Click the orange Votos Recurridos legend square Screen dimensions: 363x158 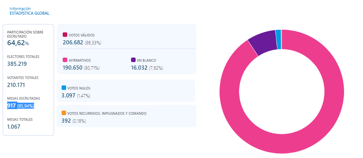click(x=63, y=113)
